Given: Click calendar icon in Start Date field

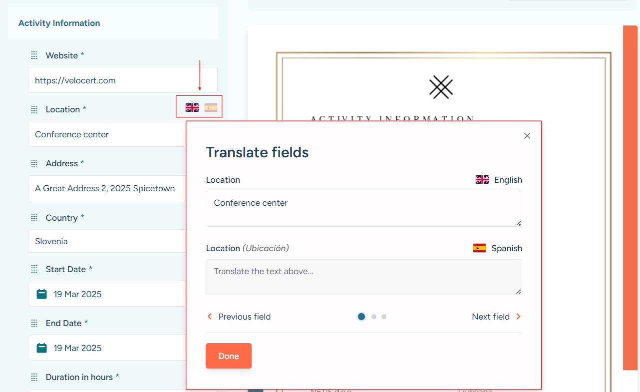Looking at the screenshot, I should [42, 294].
